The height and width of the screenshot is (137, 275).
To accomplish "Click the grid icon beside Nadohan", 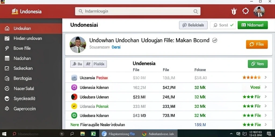I will (7, 58).
